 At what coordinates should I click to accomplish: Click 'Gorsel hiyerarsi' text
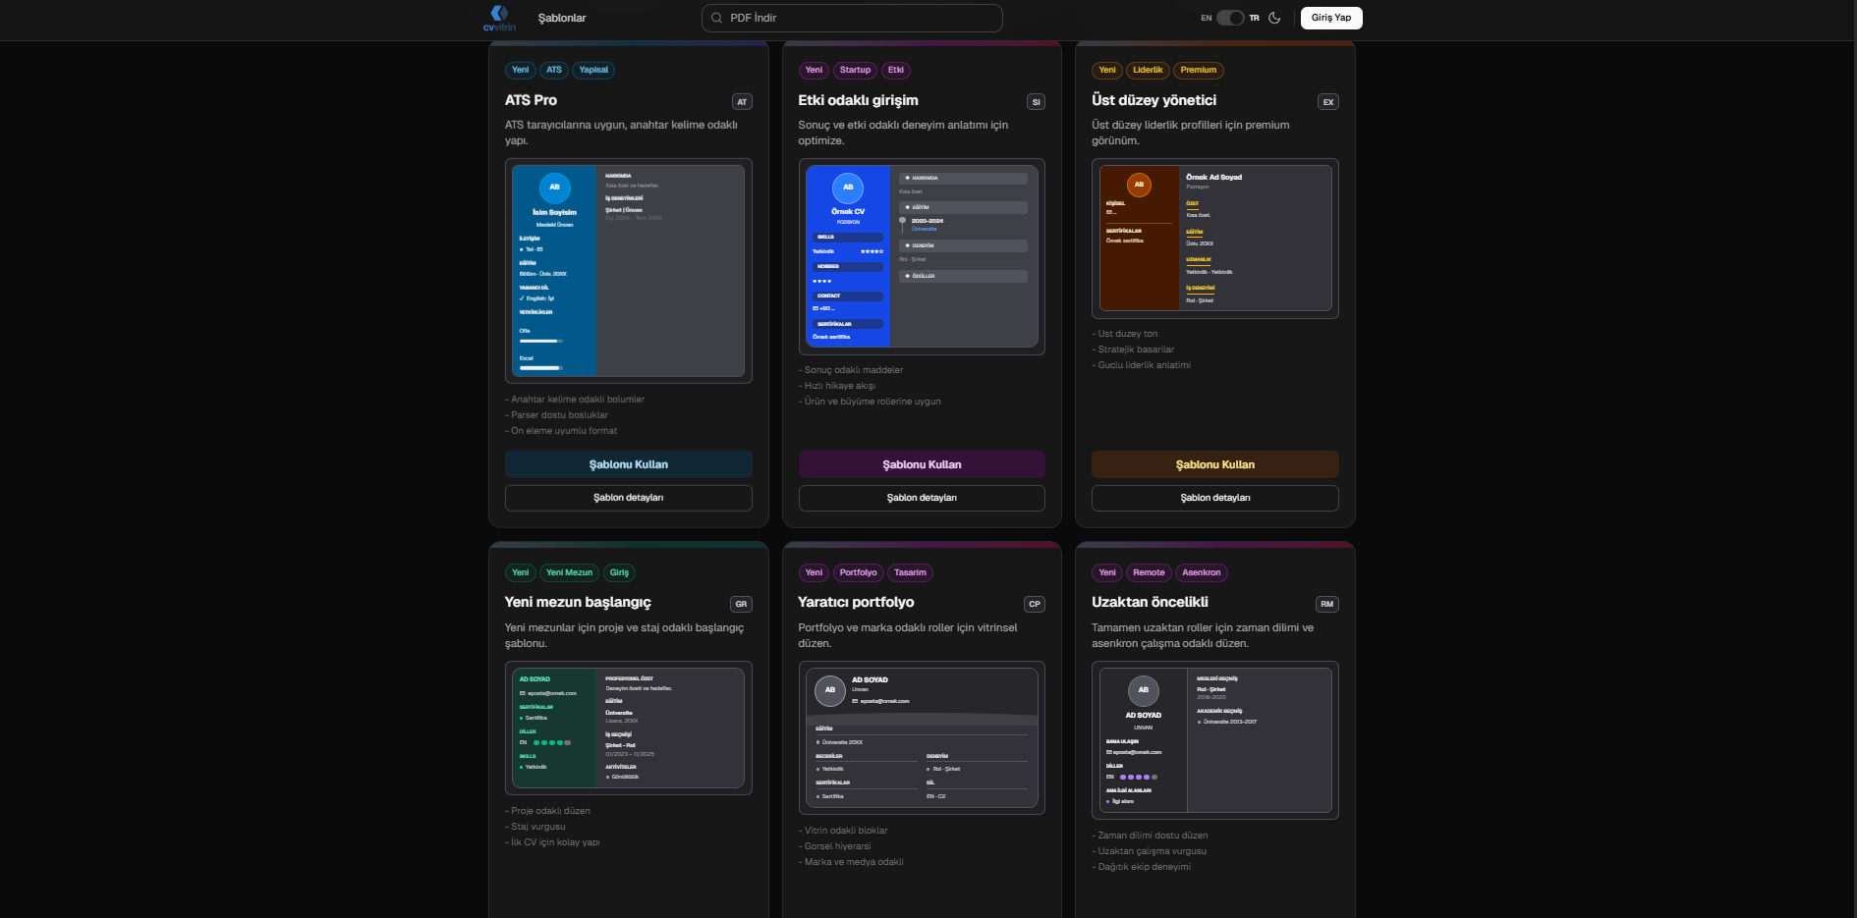837,846
